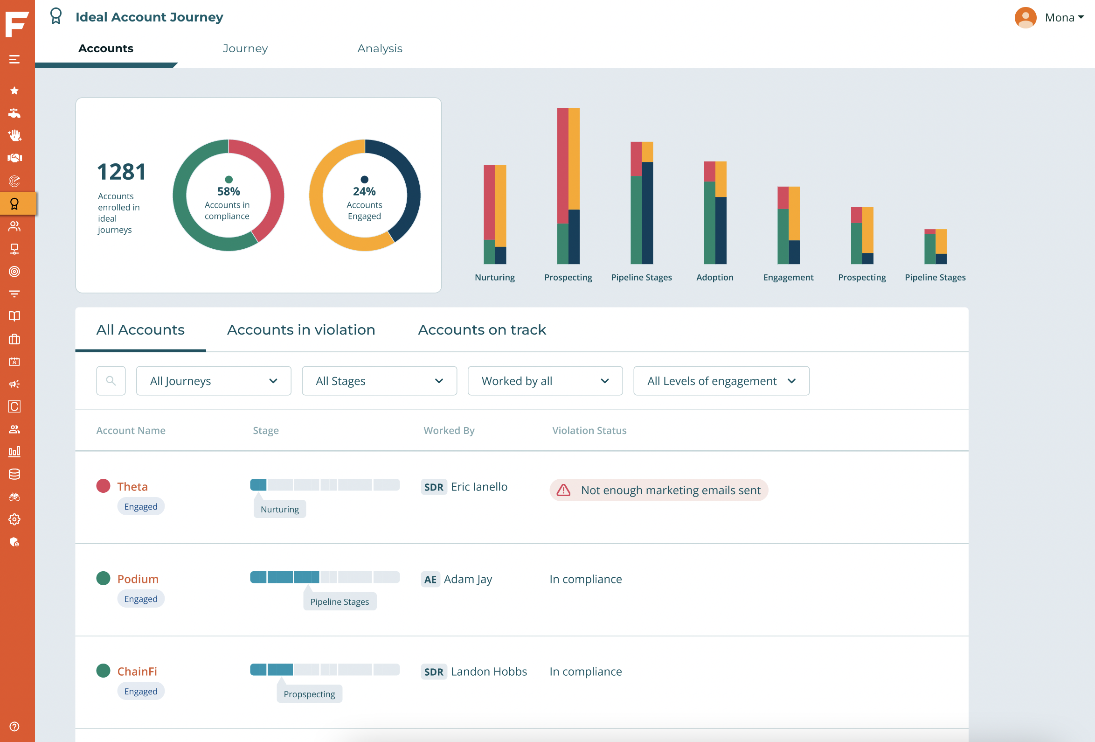Open the Theta account link

[x=132, y=486]
